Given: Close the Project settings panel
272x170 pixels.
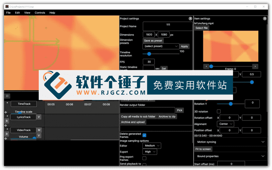Looking at the screenshot, I should click(x=190, y=19).
